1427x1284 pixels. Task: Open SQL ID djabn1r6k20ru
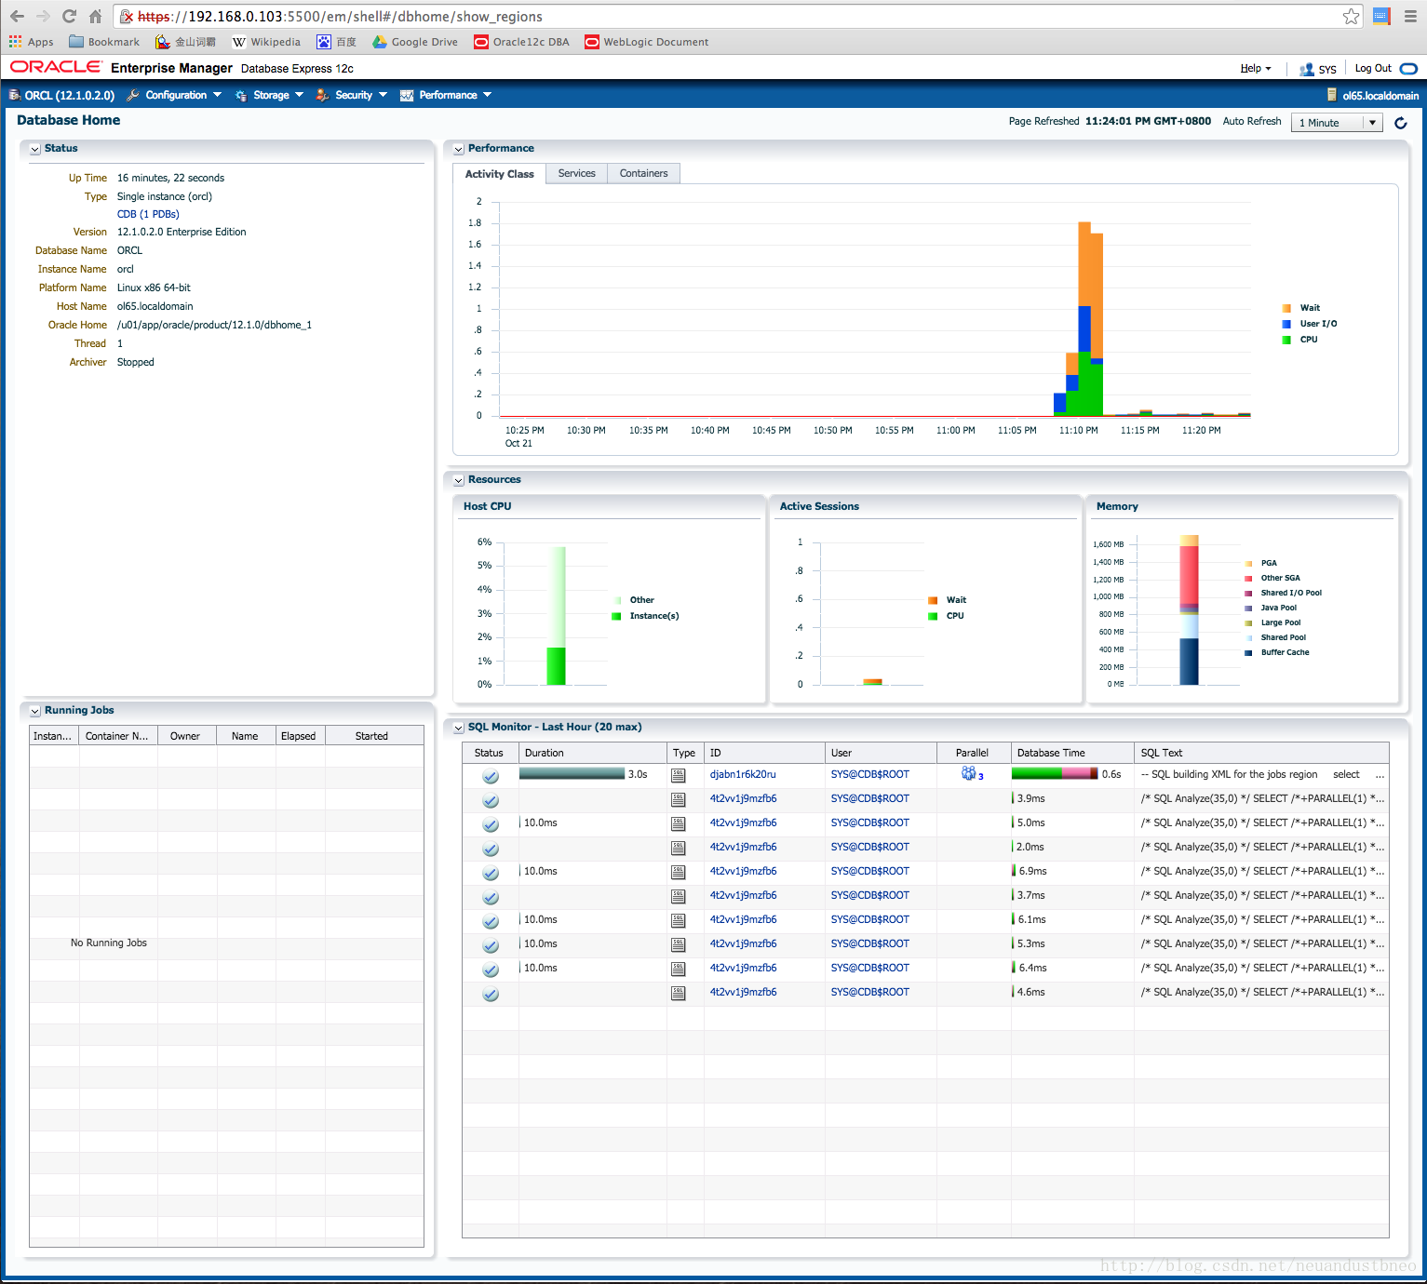(742, 774)
